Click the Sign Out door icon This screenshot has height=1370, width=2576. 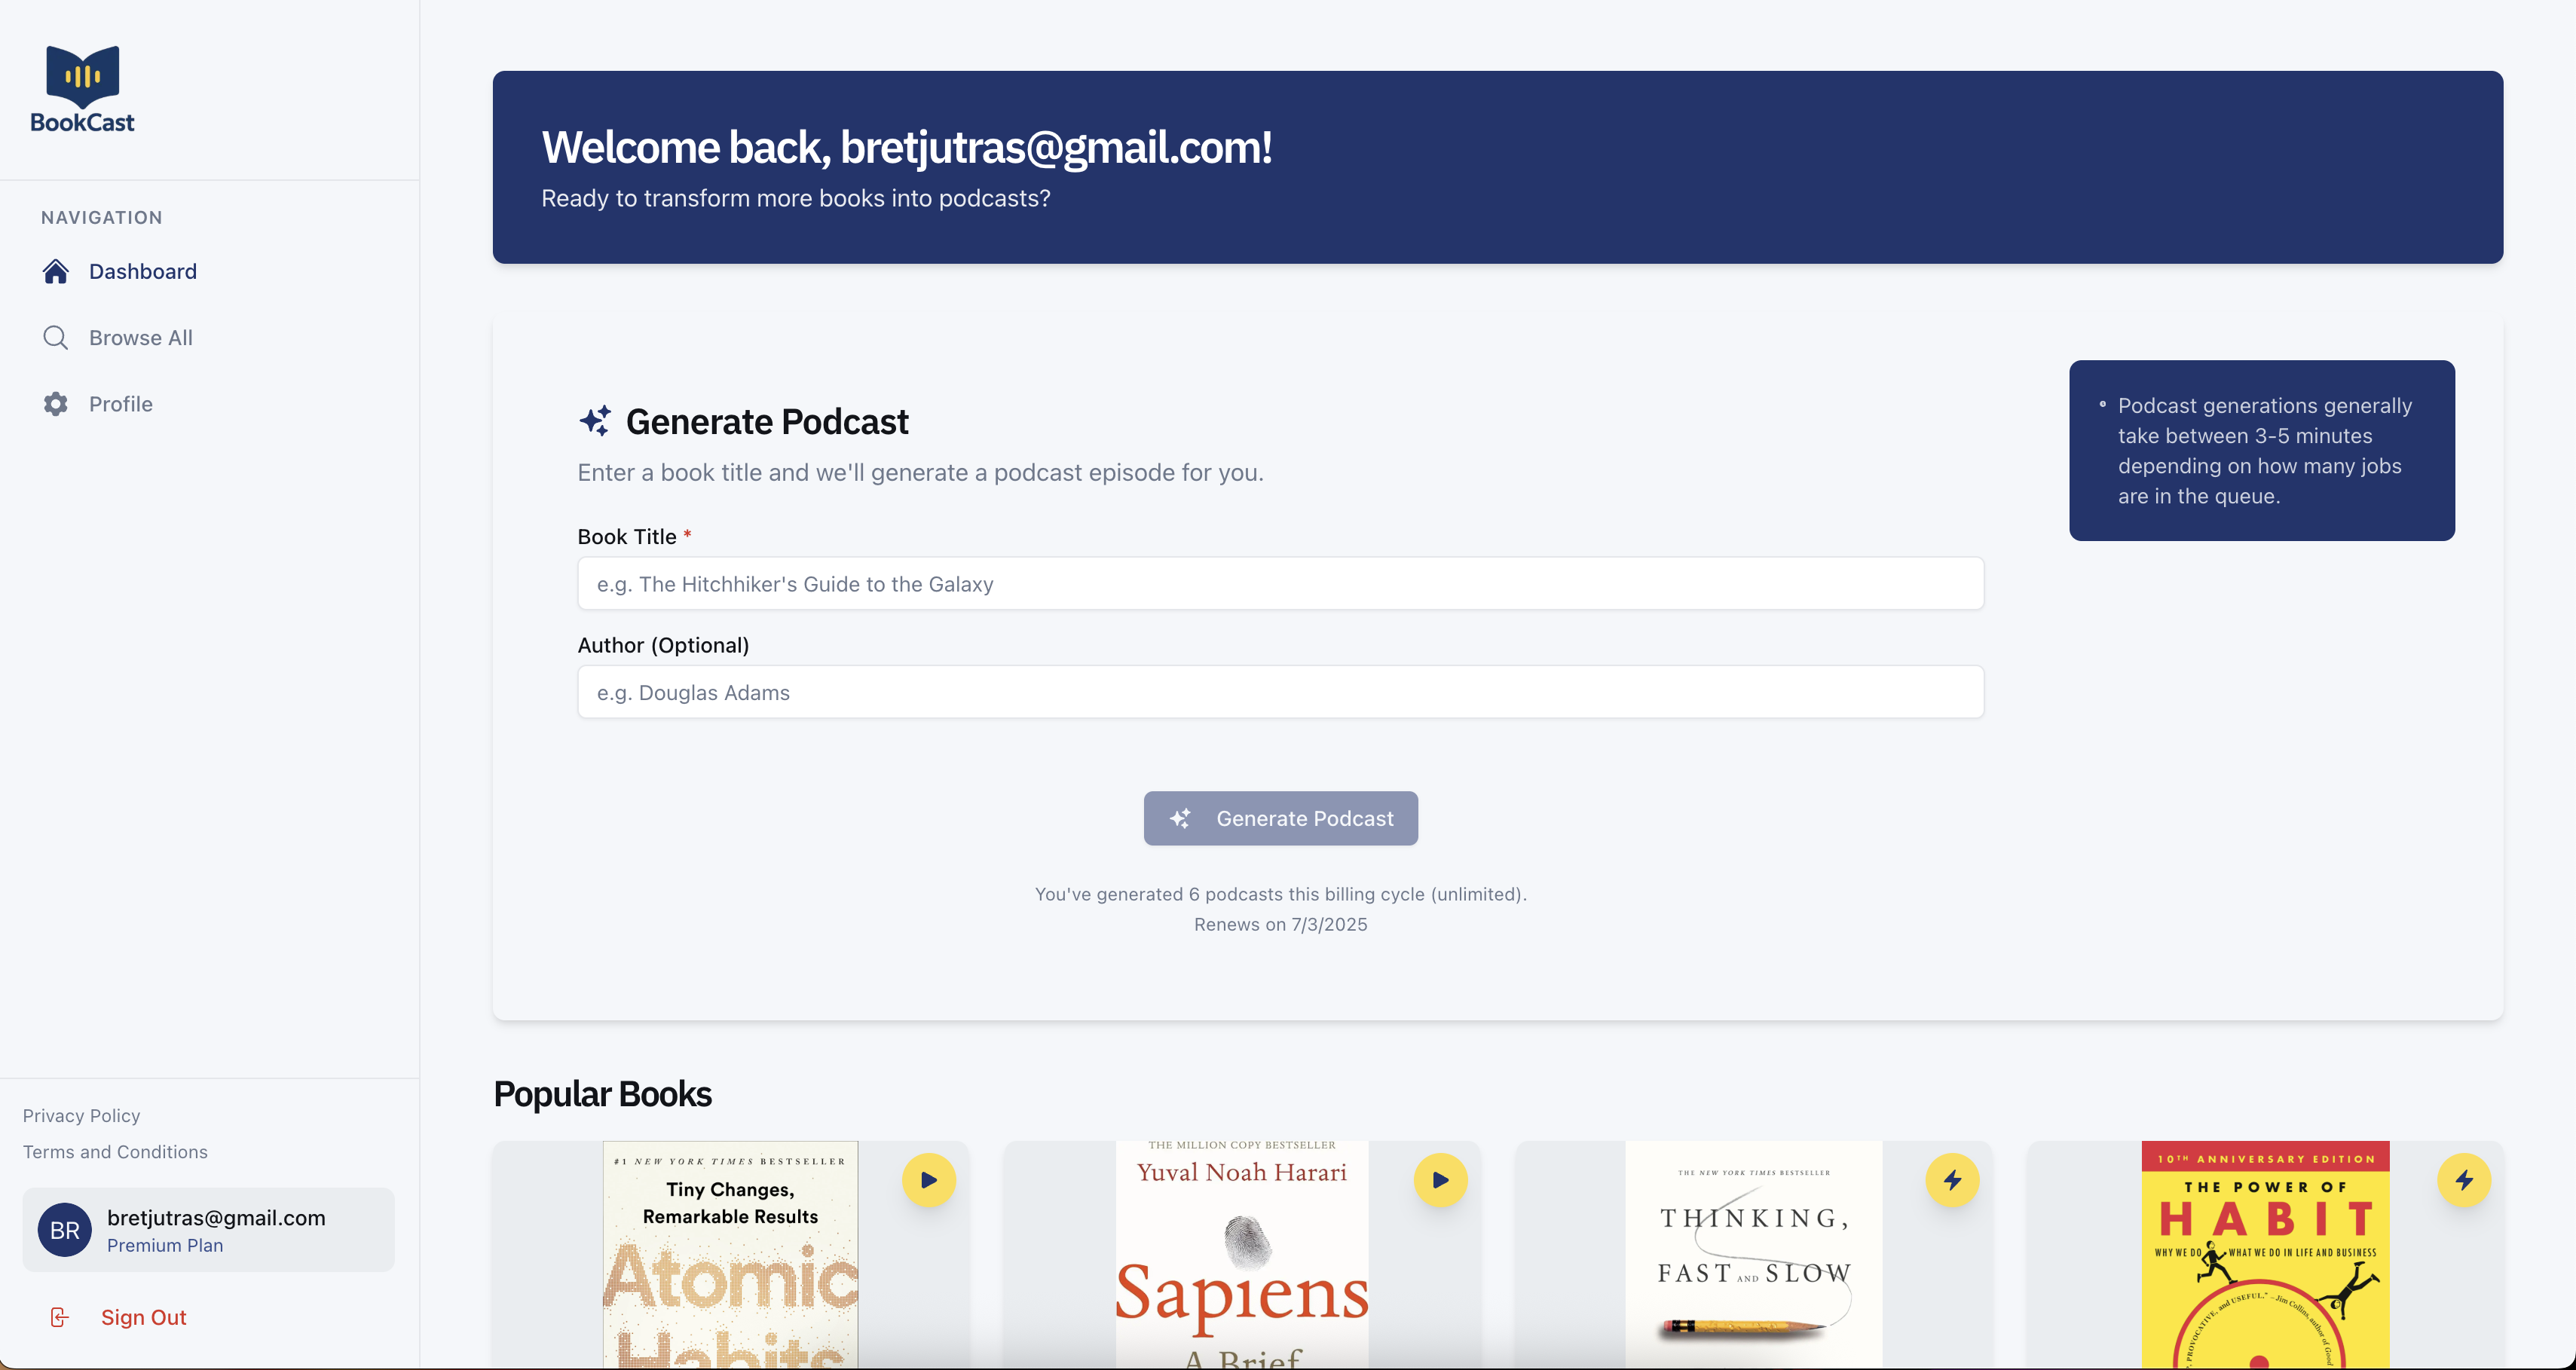[x=59, y=1317]
